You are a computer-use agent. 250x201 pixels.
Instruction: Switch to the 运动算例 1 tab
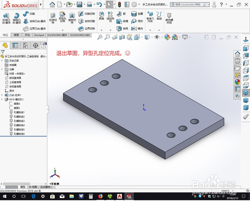(46, 187)
